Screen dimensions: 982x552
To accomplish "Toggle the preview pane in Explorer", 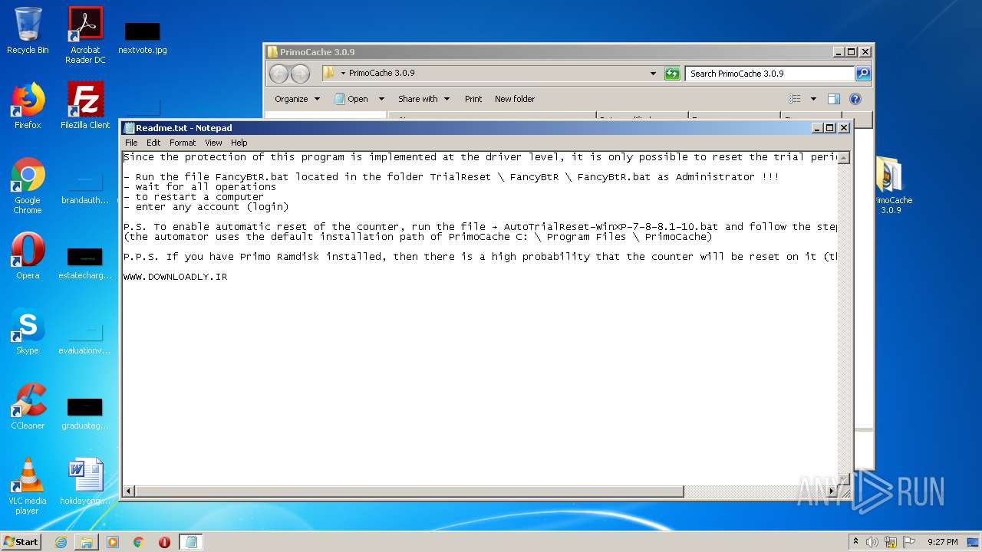I will [834, 99].
